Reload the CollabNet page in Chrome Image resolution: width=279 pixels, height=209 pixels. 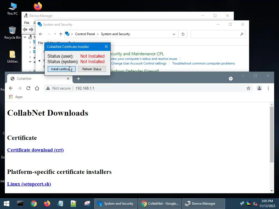28,88
